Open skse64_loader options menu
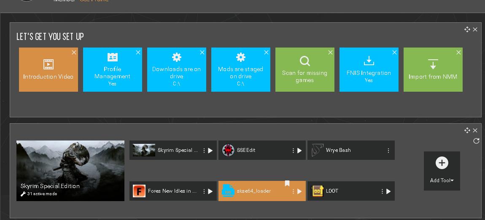The image size is (485, 220). (x=293, y=191)
